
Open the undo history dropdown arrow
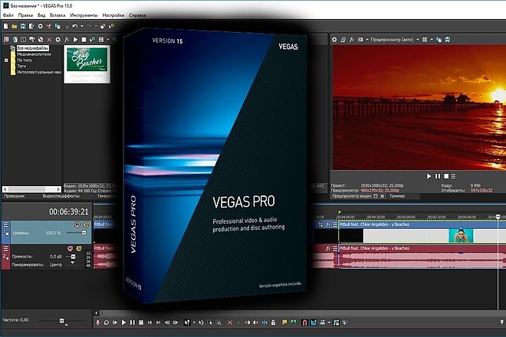(x=81, y=27)
